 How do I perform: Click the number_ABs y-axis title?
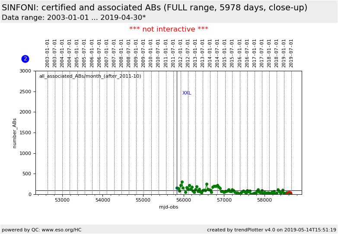(x=14, y=133)
